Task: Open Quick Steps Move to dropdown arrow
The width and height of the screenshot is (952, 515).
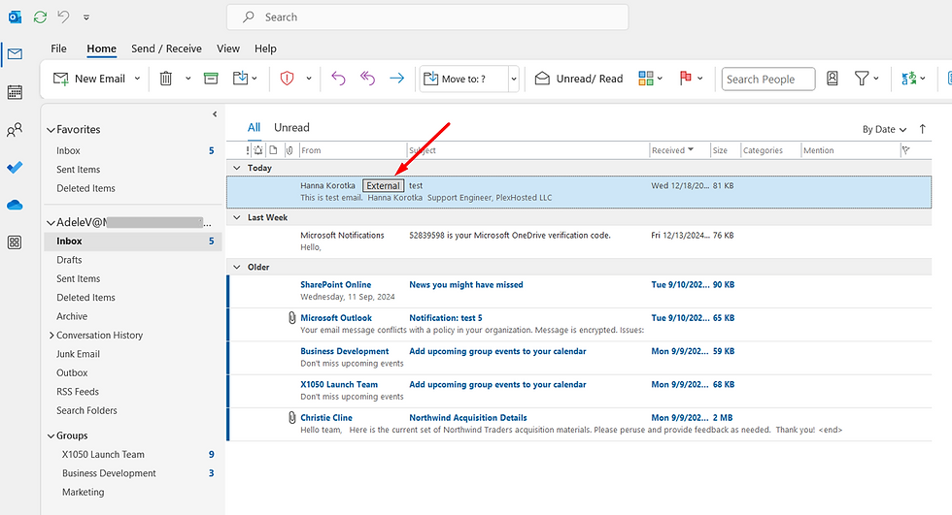Action: tap(514, 79)
